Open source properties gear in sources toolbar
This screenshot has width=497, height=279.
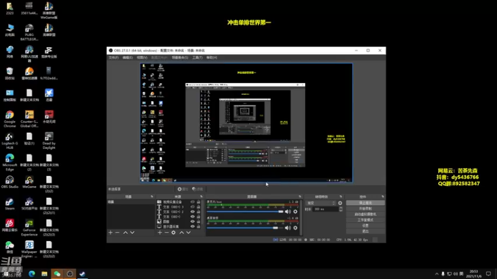click(173, 232)
